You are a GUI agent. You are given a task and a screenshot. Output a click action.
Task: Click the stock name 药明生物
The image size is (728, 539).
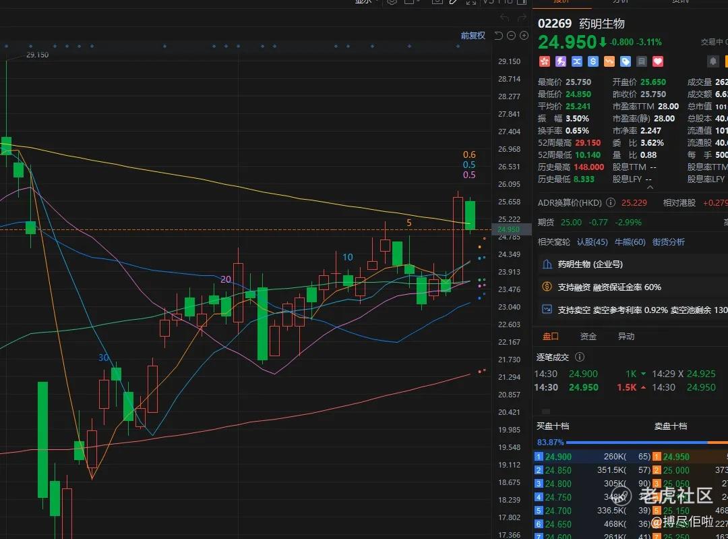coord(602,24)
